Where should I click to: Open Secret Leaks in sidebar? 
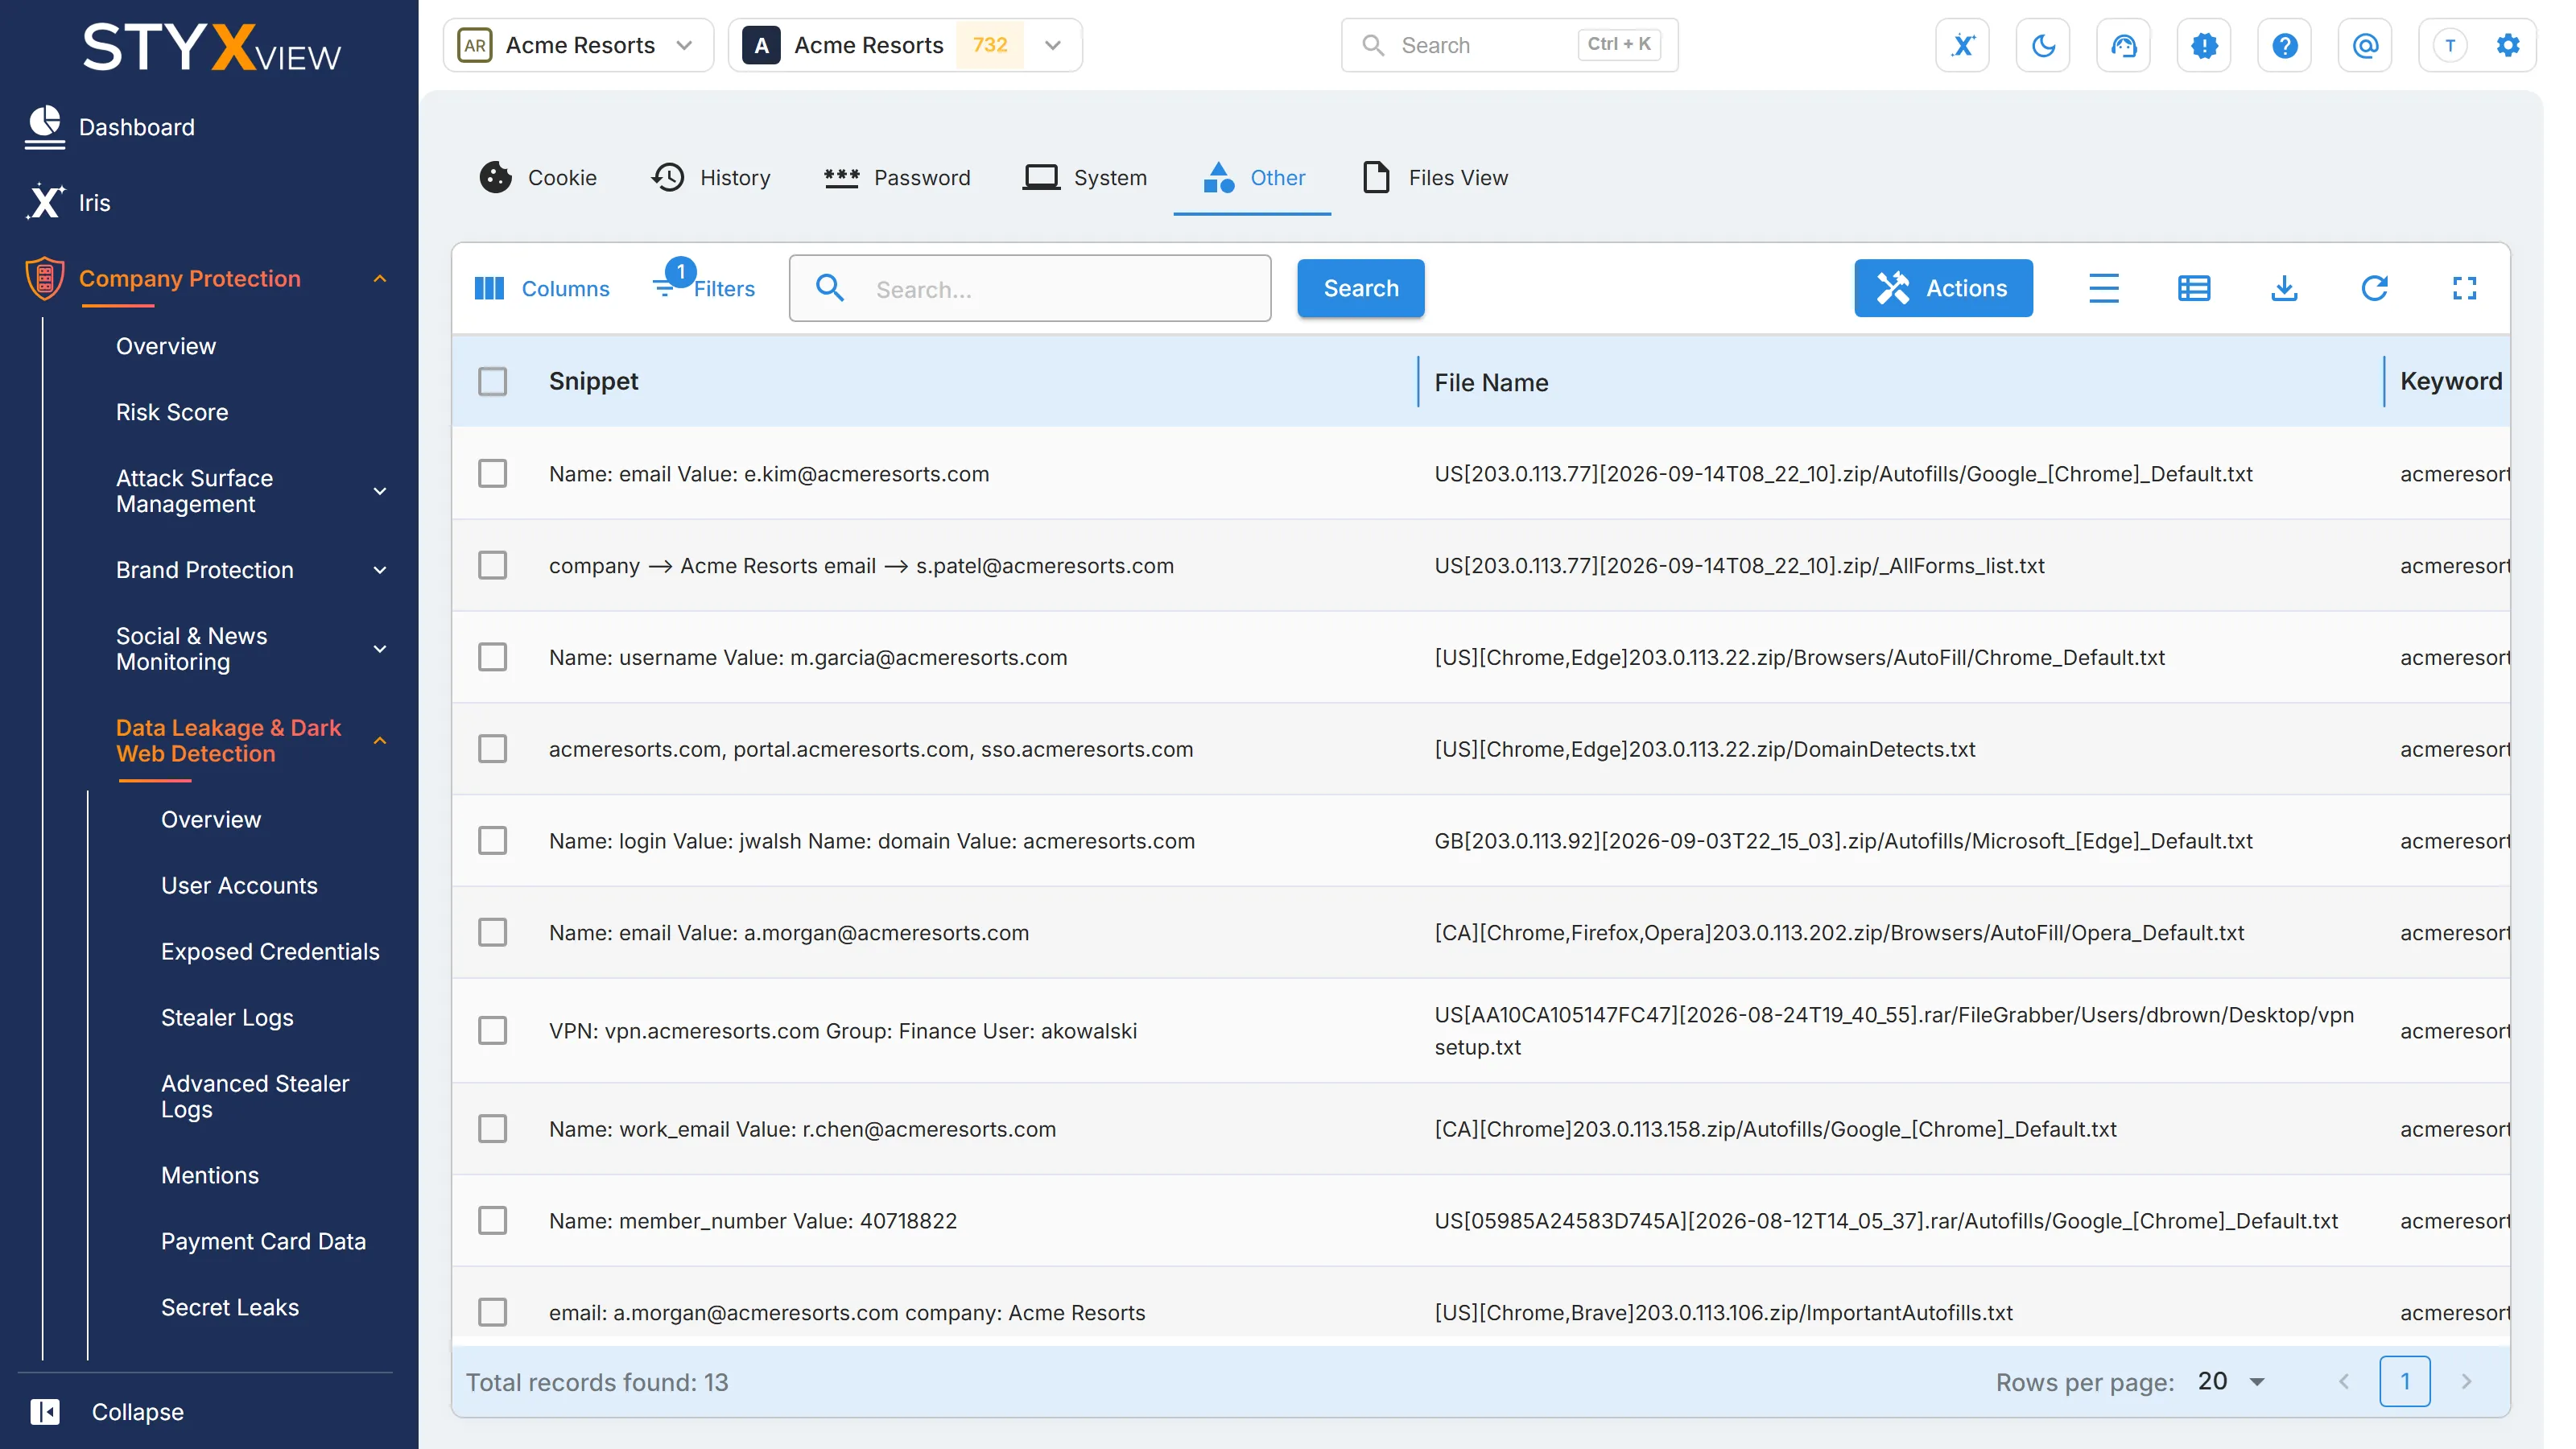[230, 1307]
